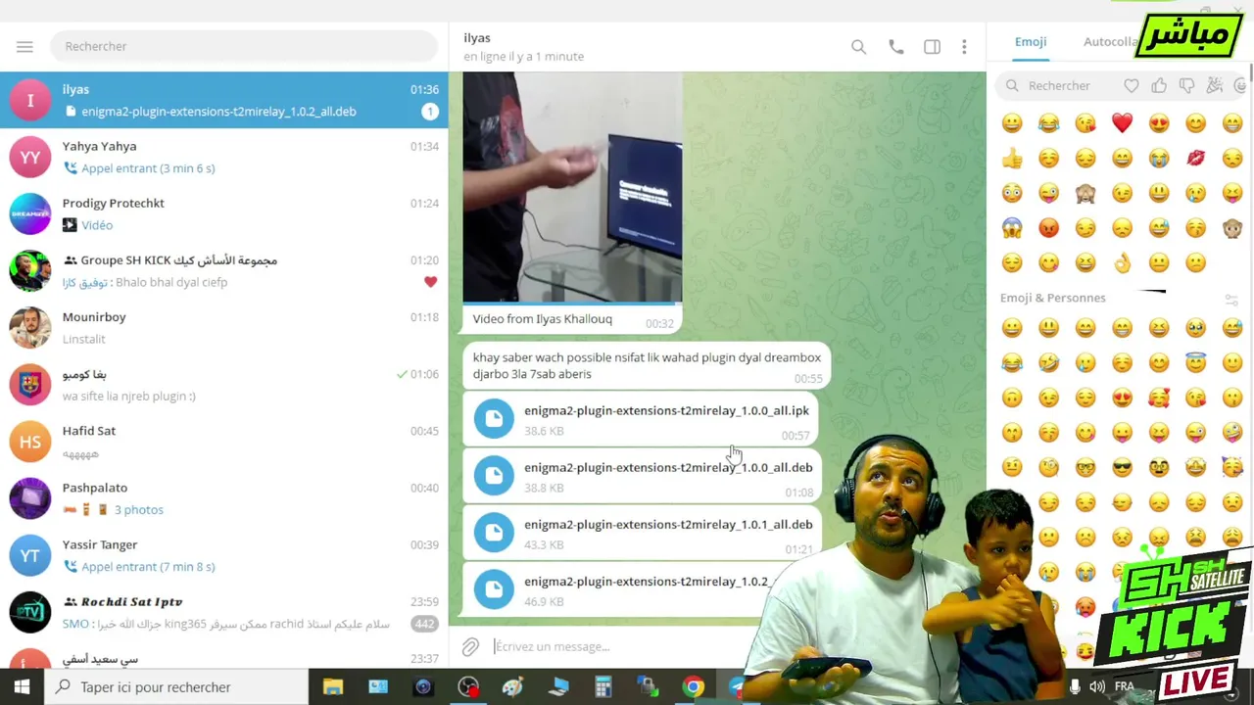Start a voice call with ilyas
The height and width of the screenshot is (705, 1254).
pyautogui.click(x=895, y=46)
